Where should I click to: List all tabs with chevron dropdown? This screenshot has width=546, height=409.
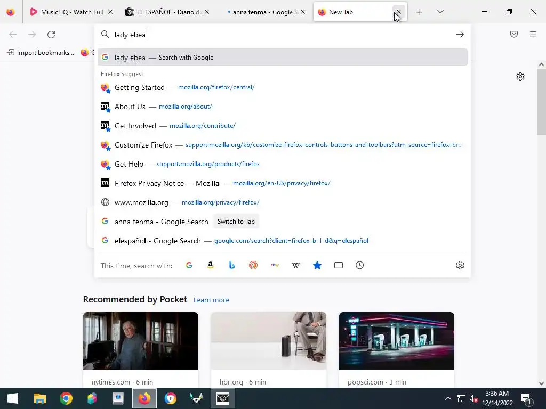tap(440, 12)
